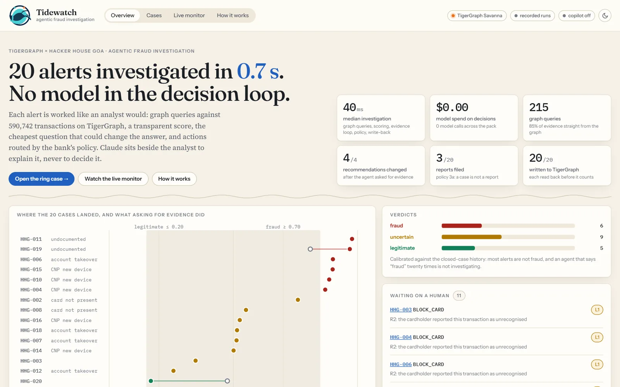The height and width of the screenshot is (387, 620).
Task: Open the How it works tab in navbar
Action: point(233,15)
